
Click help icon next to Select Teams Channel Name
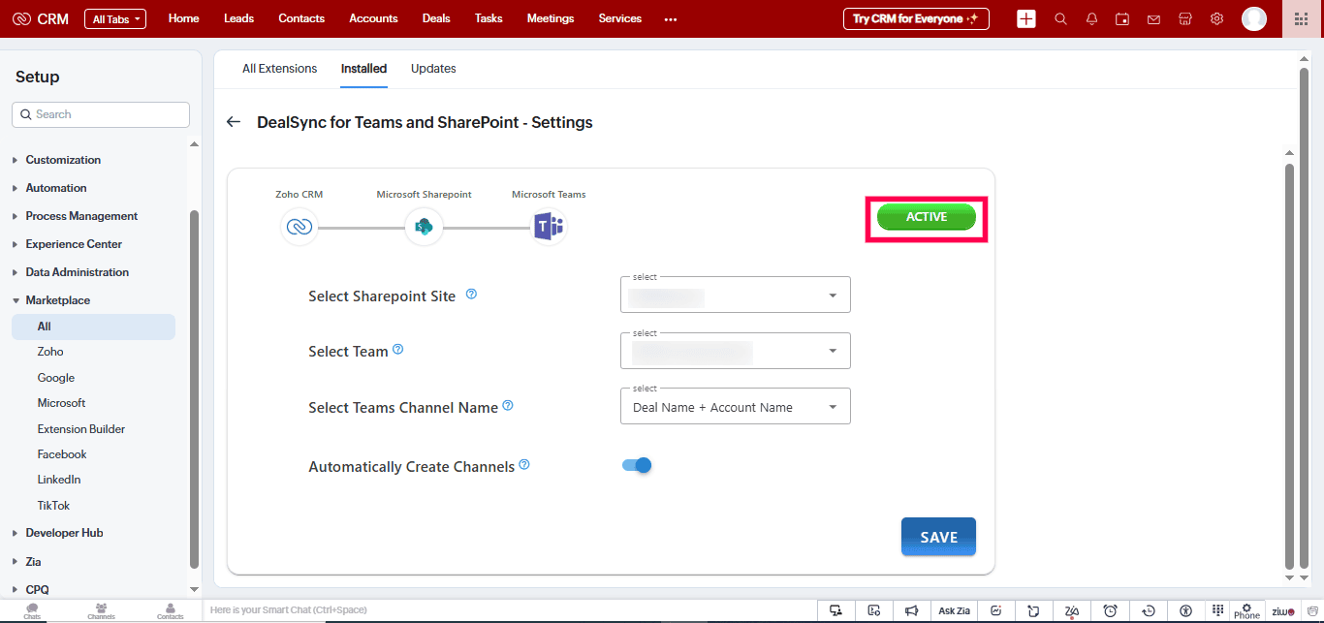pyautogui.click(x=508, y=405)
